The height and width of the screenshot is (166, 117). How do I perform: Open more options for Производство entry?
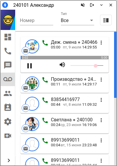pyautogui.click(x=101, y=80)
